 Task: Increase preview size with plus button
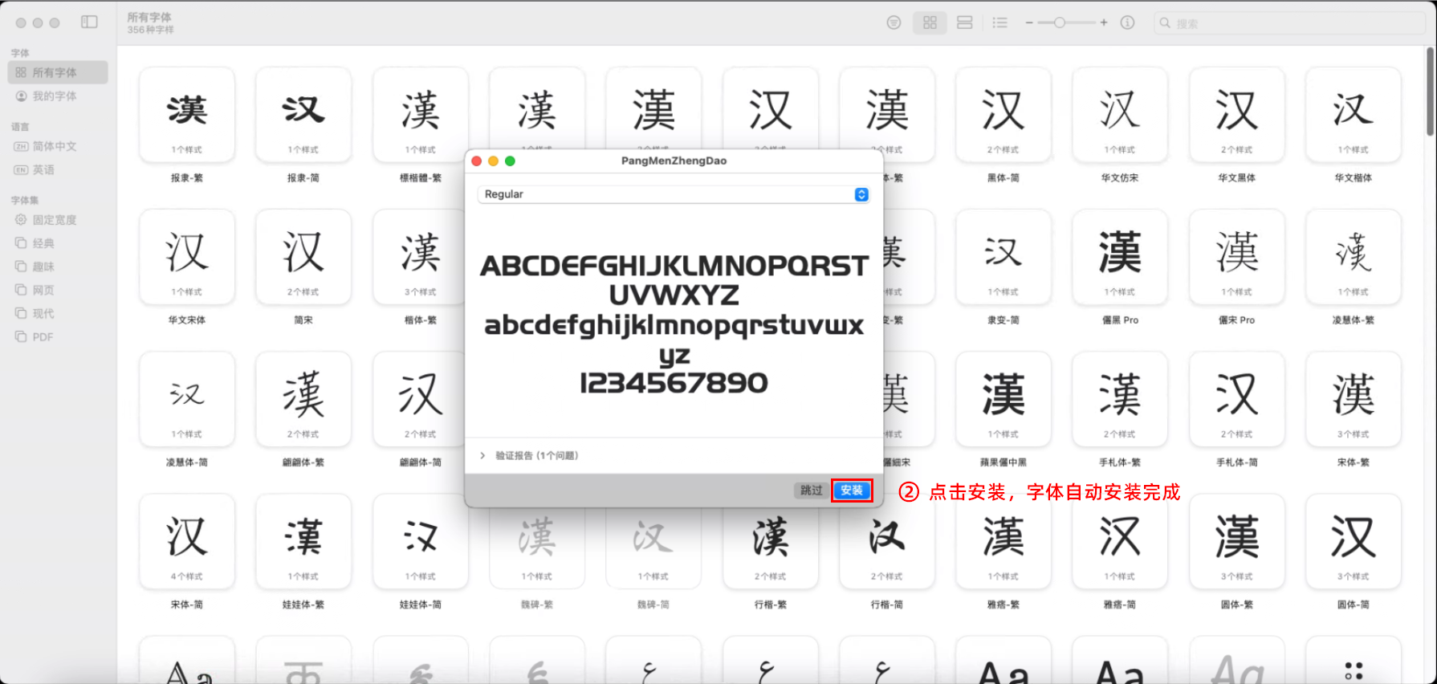[x=1104, y=22]
